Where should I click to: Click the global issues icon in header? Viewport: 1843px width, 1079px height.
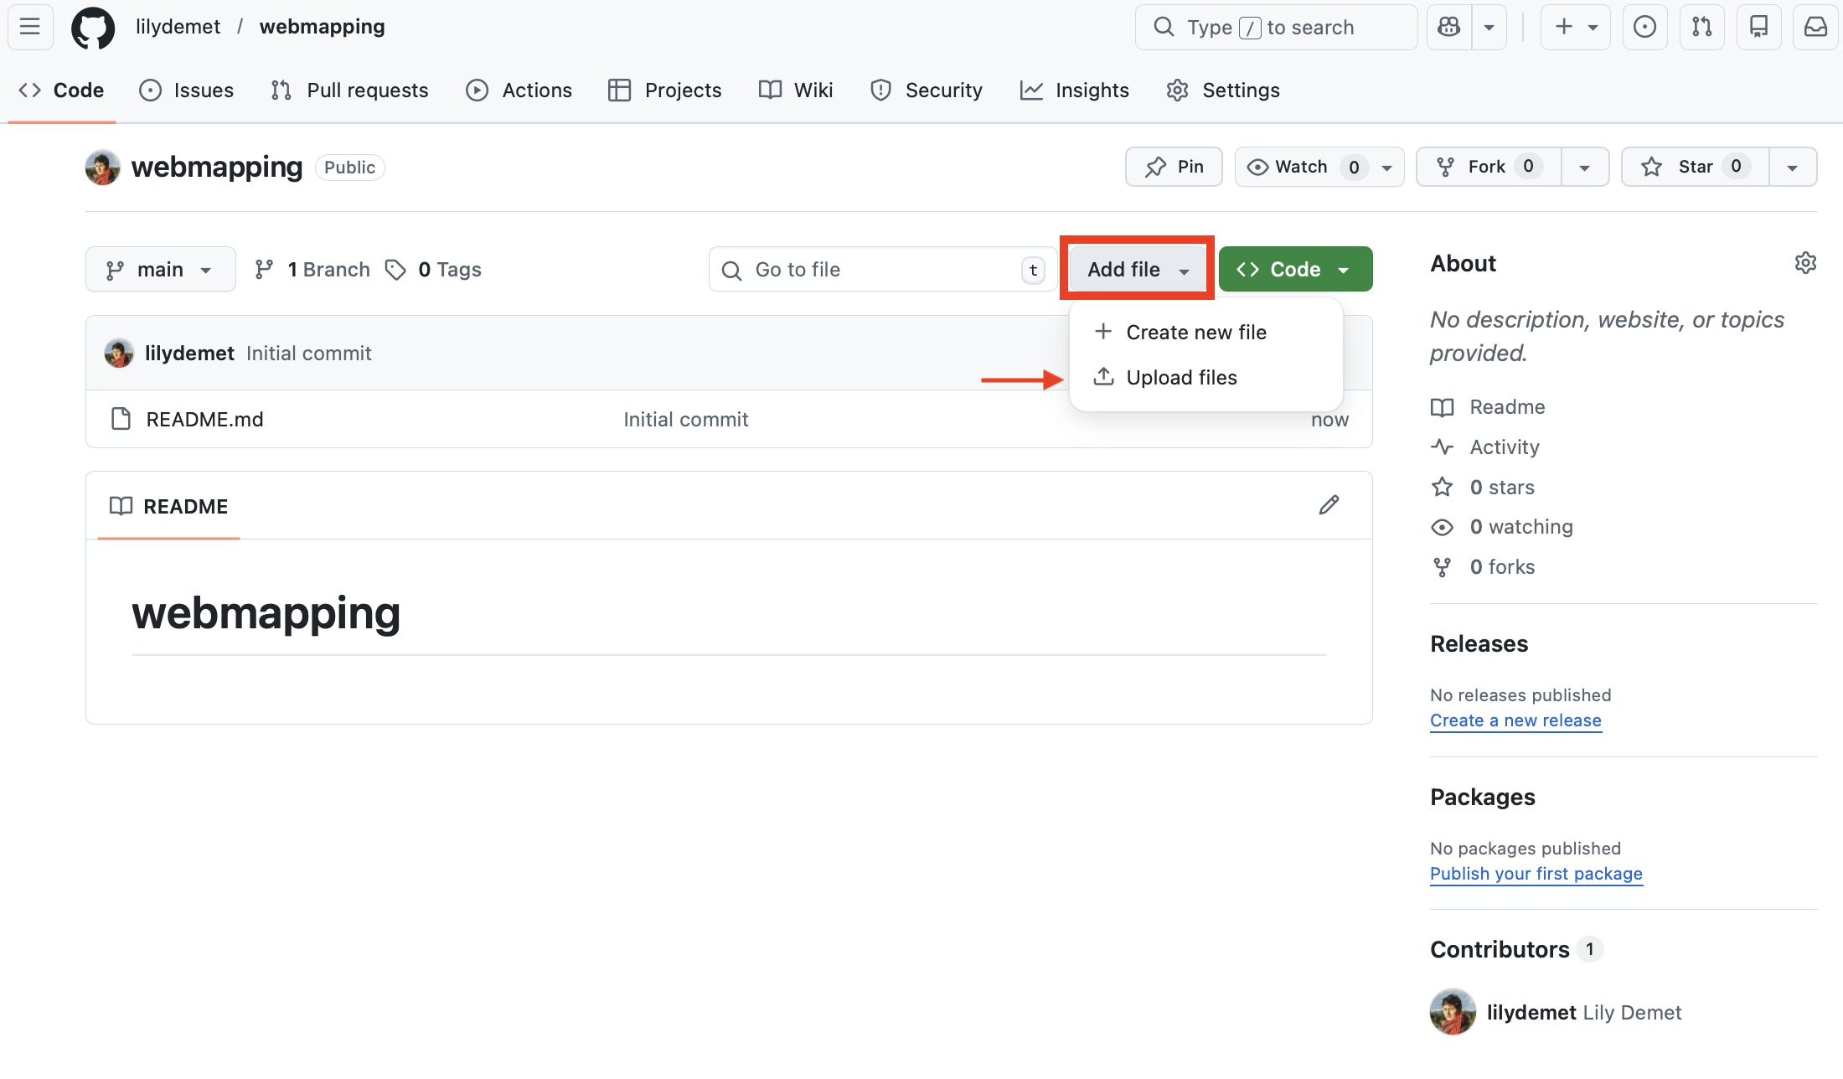coord(1644,27)
